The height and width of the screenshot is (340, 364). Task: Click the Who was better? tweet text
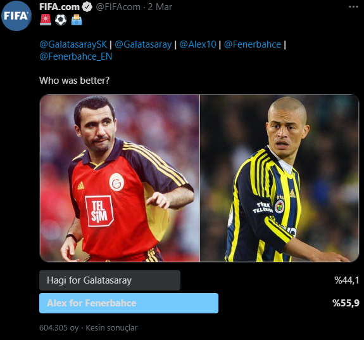click(74, 81)
